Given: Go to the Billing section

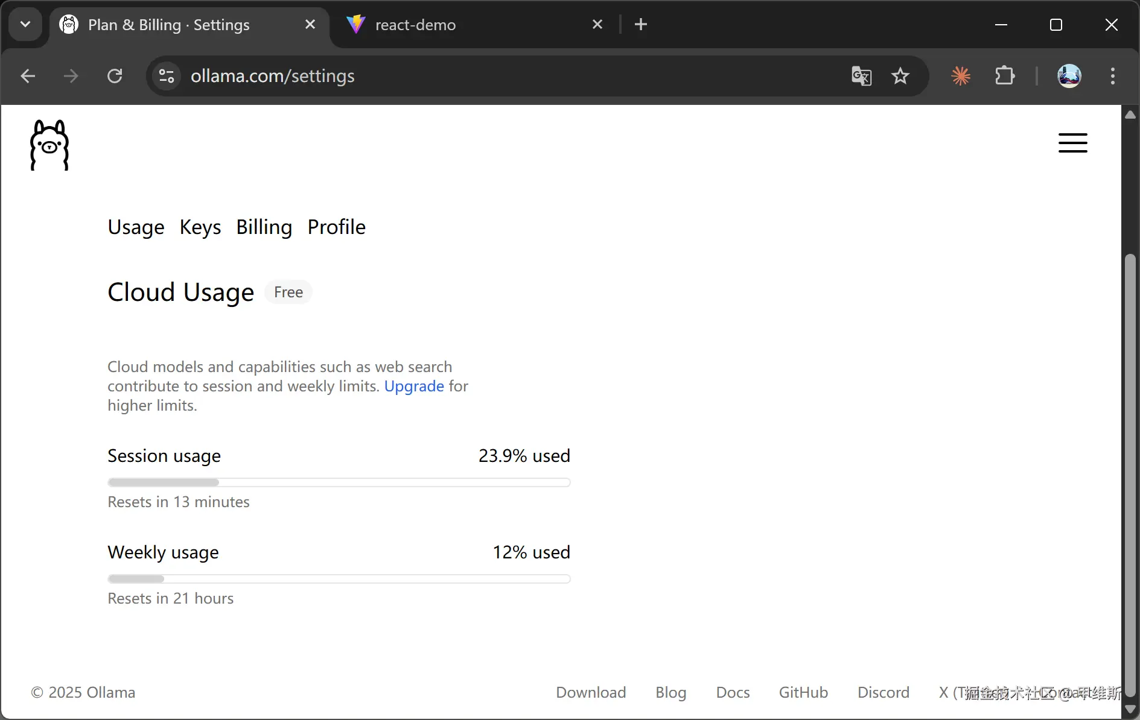Looking at the screenshot, I should pos(264,227).
